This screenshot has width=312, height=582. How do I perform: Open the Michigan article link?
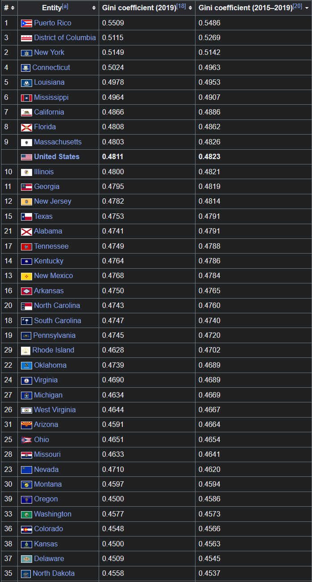(48, 395)
